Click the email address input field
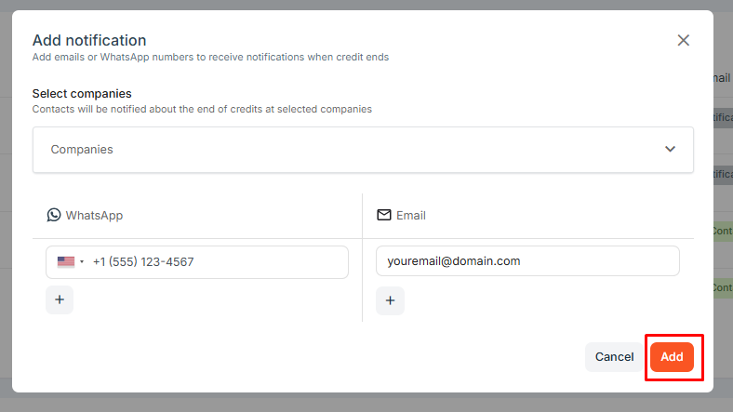Viewport: 733px width, 412px height. click(527, 260)
